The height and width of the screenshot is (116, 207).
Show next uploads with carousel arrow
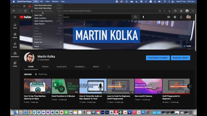coord(190,86)
